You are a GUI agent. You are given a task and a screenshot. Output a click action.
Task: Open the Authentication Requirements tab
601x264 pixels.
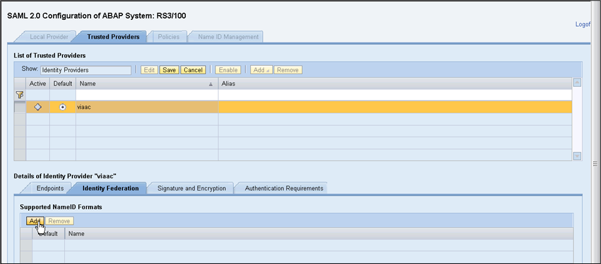click(x=283, y=188)
